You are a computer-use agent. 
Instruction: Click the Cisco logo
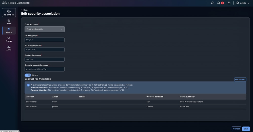(4, 3)
